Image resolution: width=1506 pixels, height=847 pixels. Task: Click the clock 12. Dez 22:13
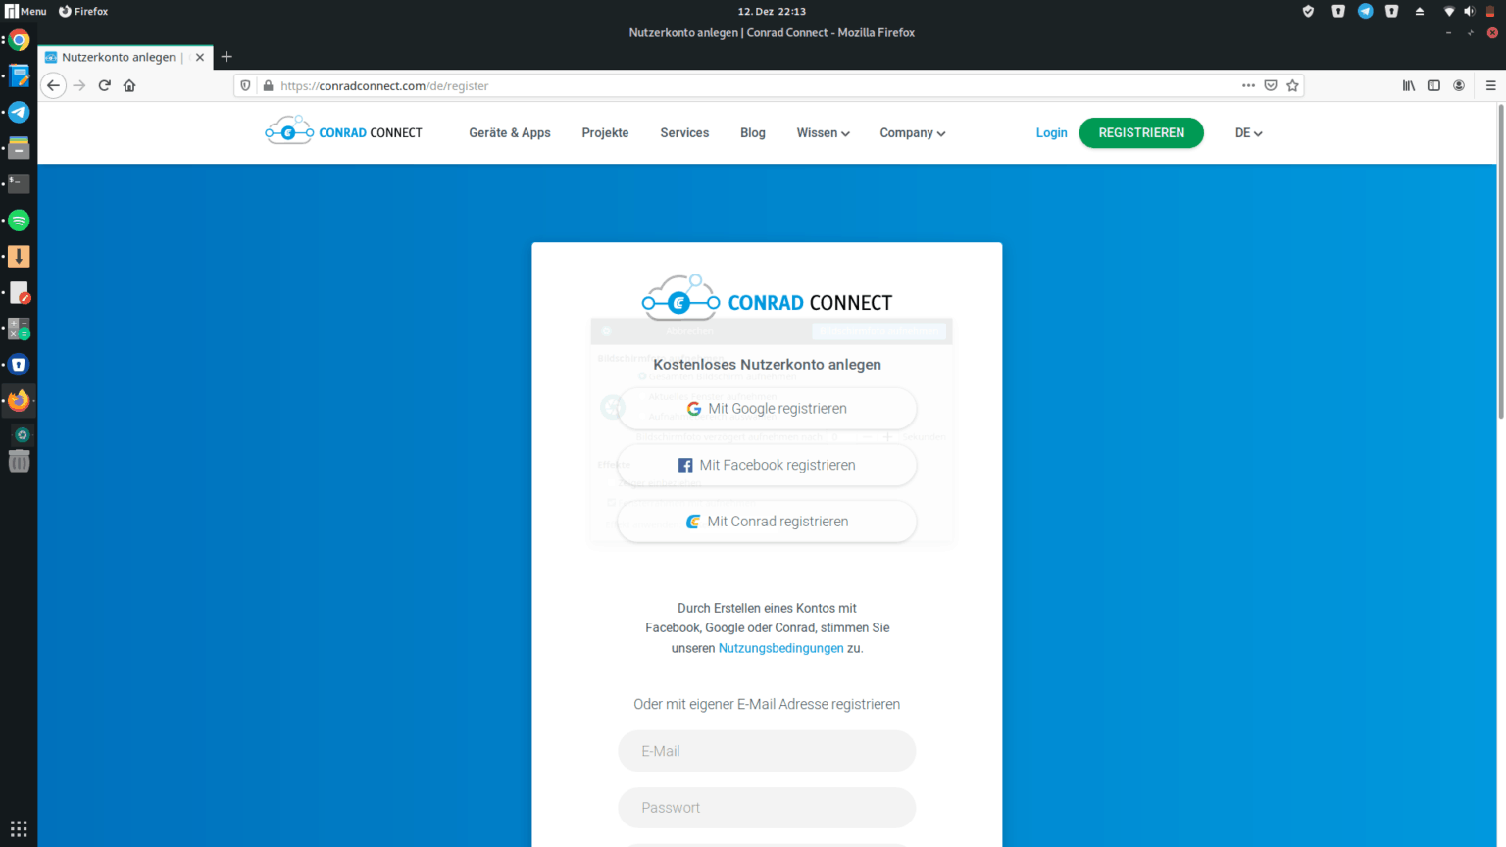pyautogui.click(x=772, y=11)
